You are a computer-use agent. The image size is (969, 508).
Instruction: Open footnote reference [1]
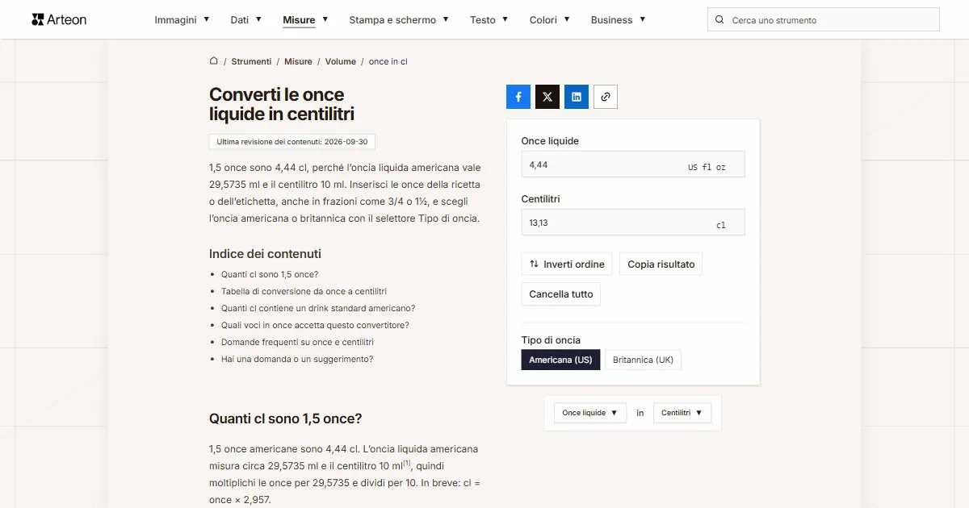408,464
